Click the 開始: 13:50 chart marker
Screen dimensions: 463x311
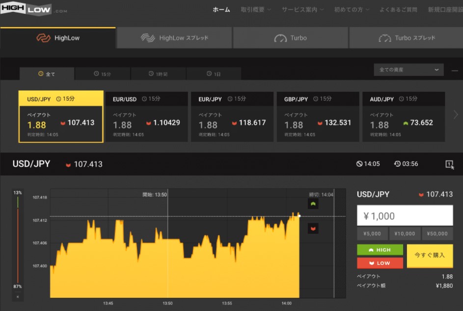click(155, 194)
